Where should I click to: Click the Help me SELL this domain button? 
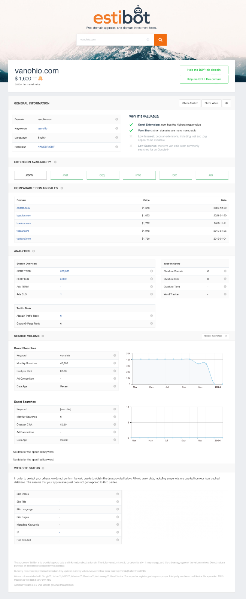(x=204, y=79)
